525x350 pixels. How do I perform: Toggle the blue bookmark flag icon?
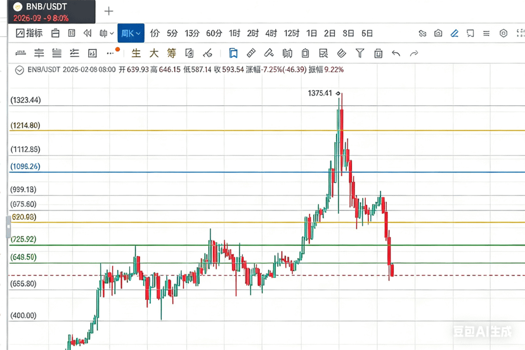(233, 53)
